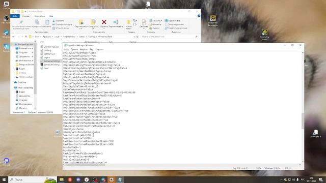This screenshot has width=326, height=183.
Task: Click the bUseVSync=False line in Notepad
Action: coord(73,129)
